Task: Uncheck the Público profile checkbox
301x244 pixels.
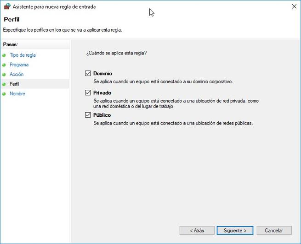Action: 88,115
